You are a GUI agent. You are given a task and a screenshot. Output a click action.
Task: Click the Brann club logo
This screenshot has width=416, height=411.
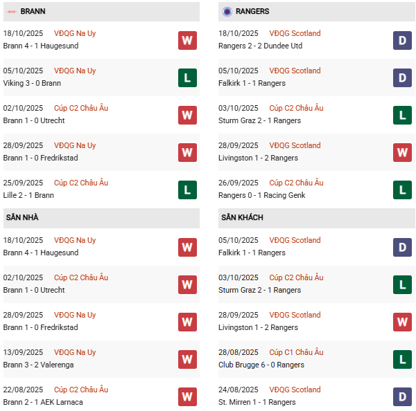click(x=11, y=12)
